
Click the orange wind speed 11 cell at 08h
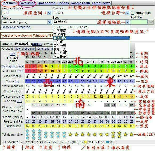40,66
